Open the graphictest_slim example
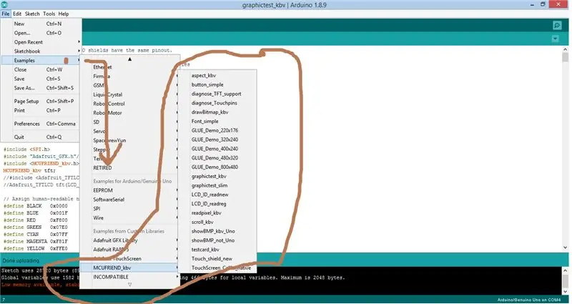Viewport: 572px width, 304px height. pyautogui.click(x=217, y=185)
